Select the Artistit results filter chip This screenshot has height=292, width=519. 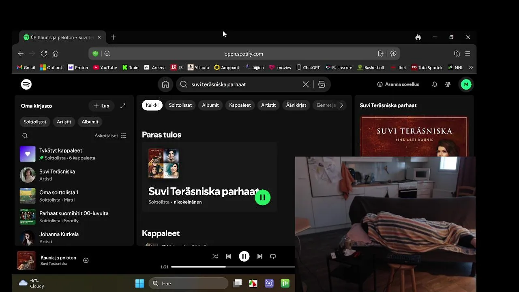tap(268, 105)
